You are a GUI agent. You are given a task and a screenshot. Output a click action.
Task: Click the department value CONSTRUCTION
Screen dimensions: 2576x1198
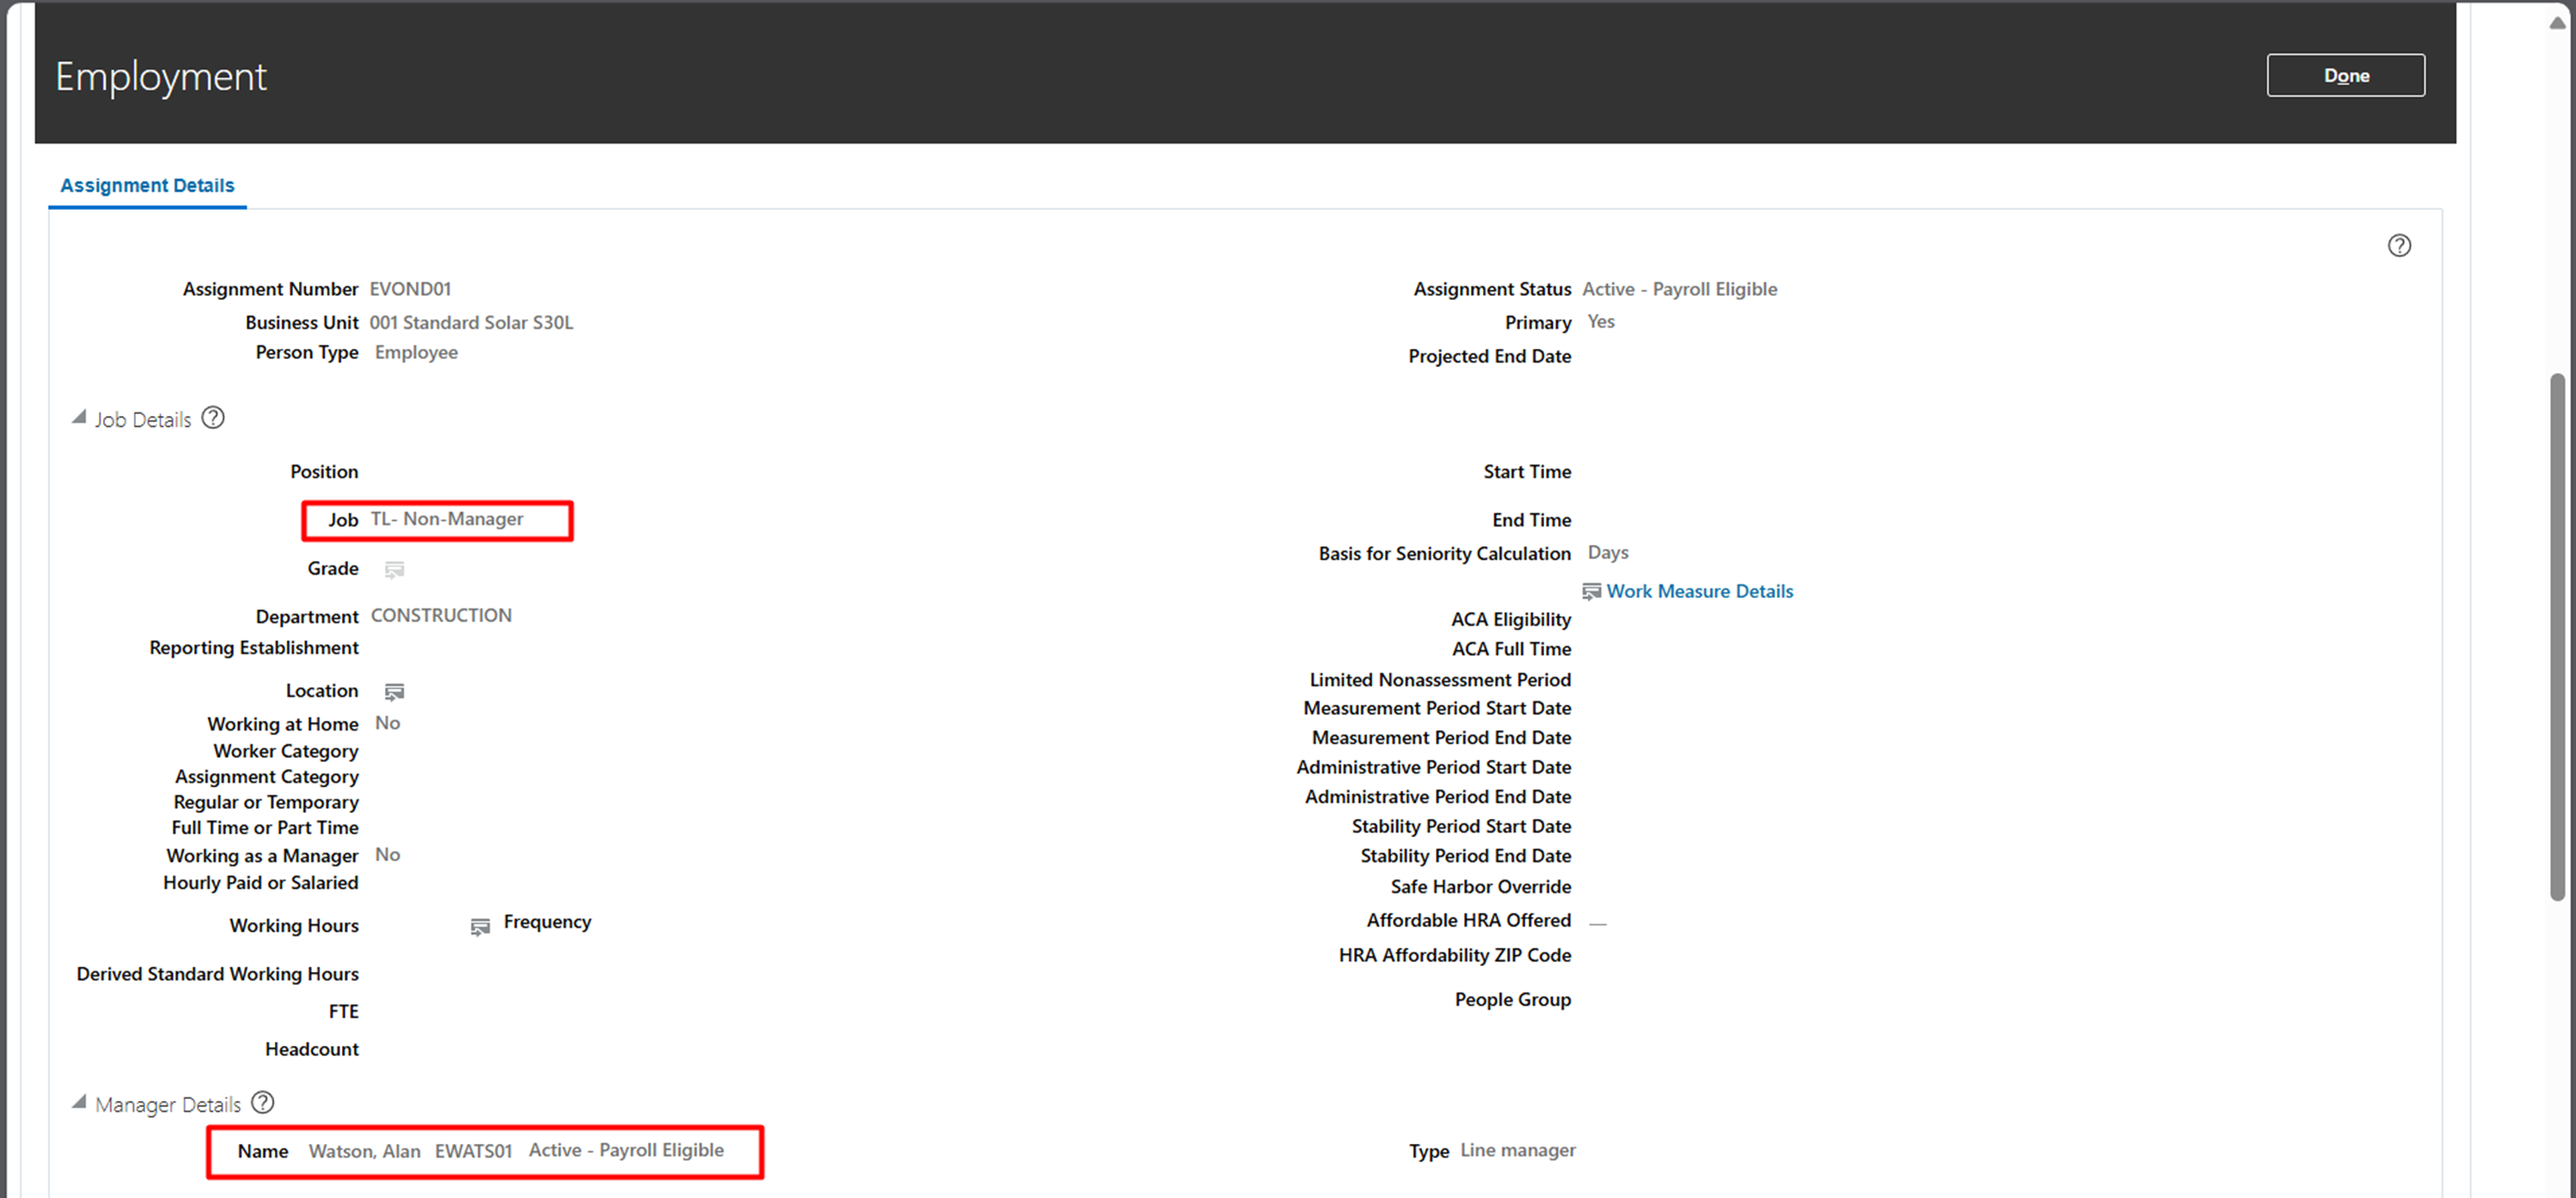pyautogui.click(x=441, y=615)
